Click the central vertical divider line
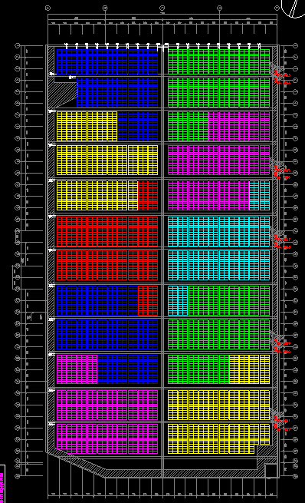Image resolution: width=305 pixels, height=503 pixels. (x=163, y=261)
